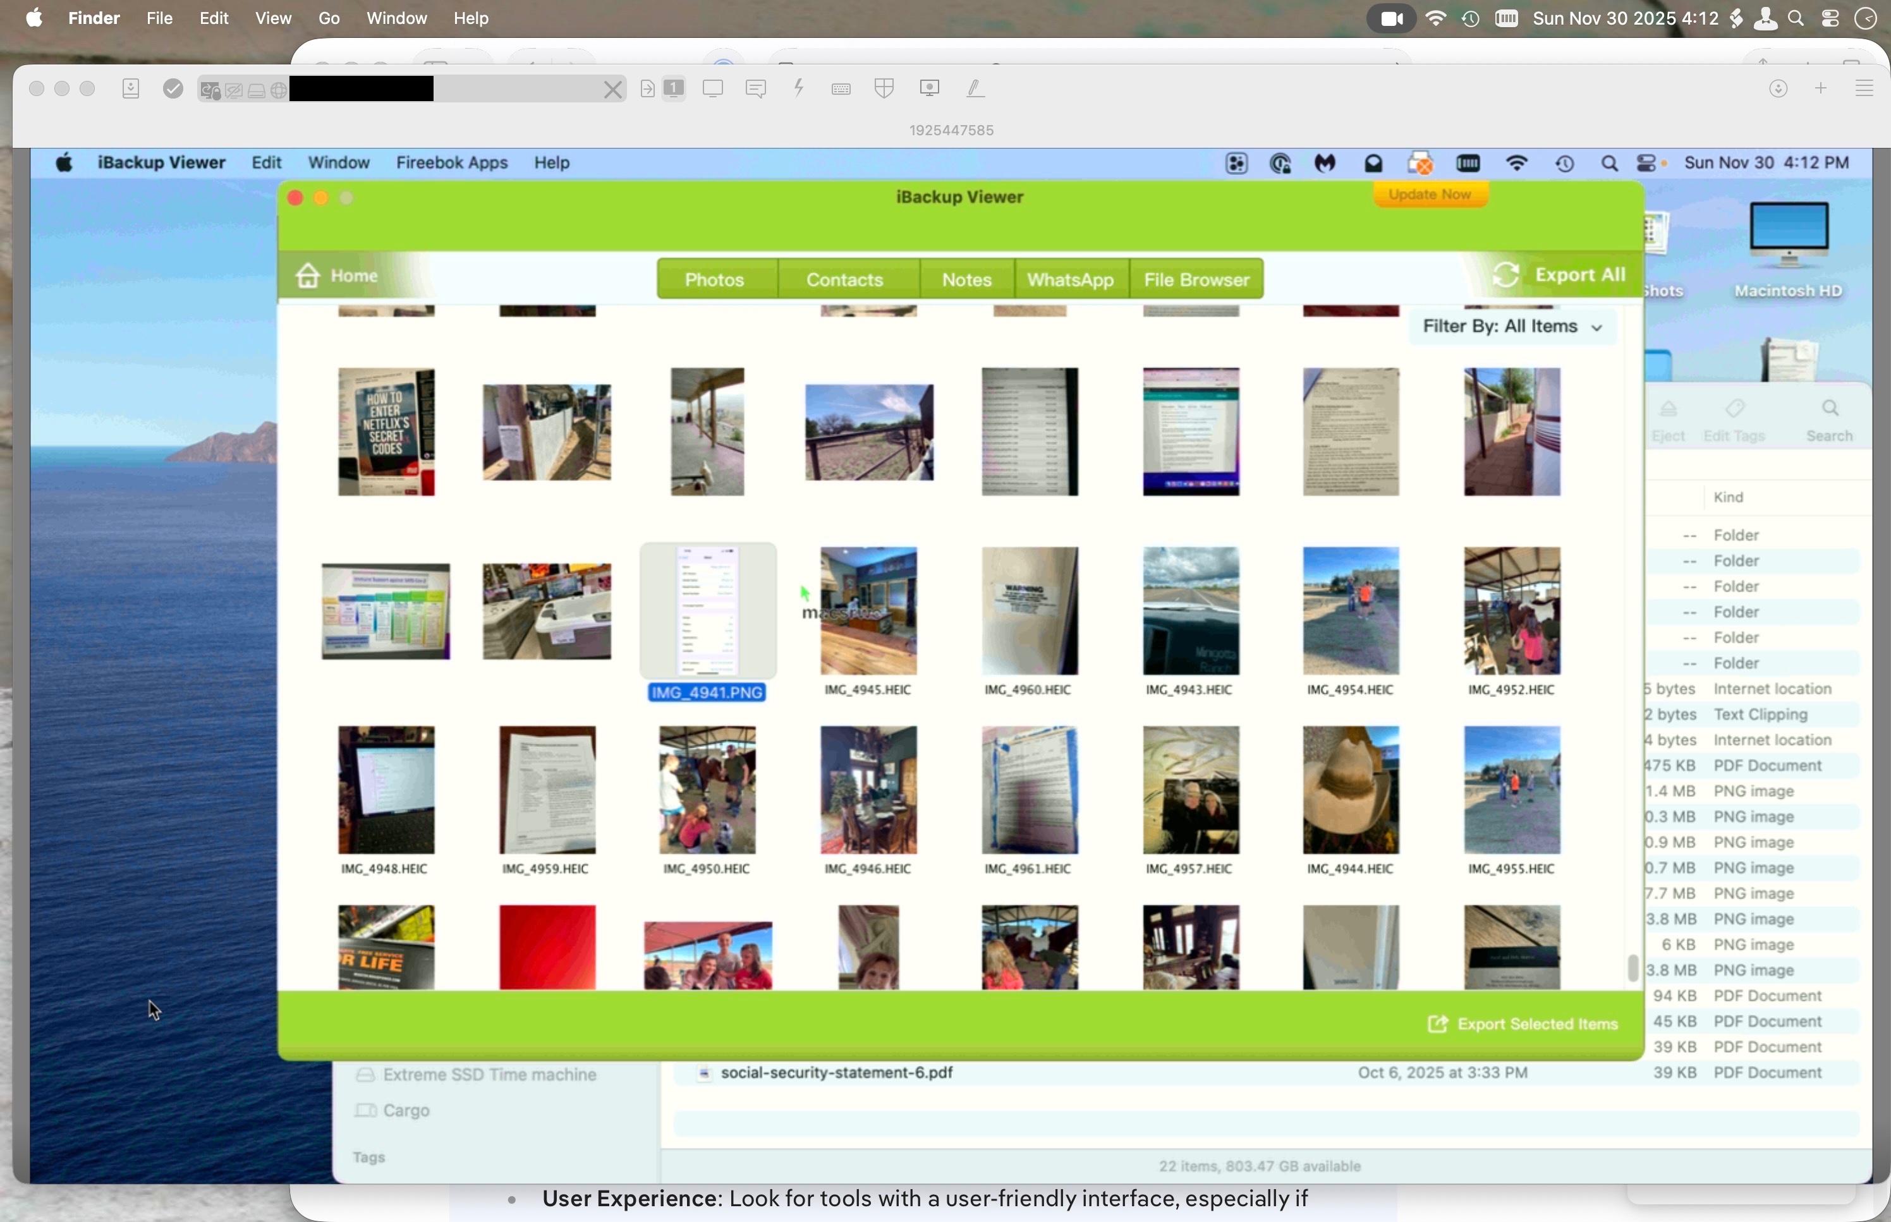Click the Export All refresh icon

[1505, 275]
